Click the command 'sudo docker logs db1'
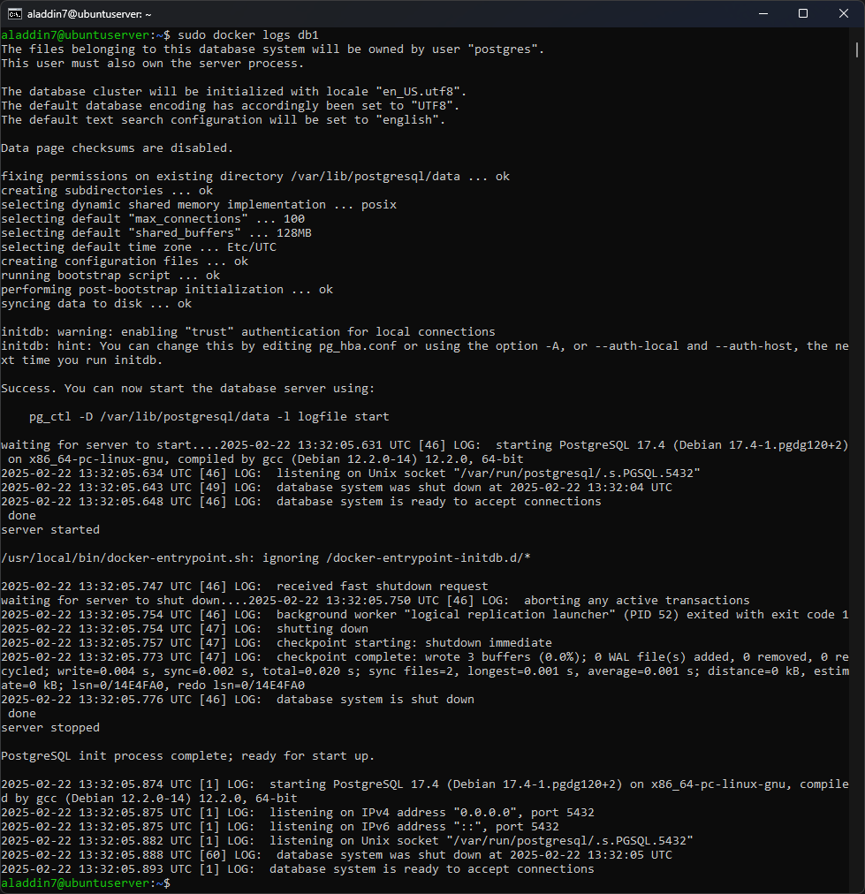This screenshot has width=865, height=894. coord(248,35)
